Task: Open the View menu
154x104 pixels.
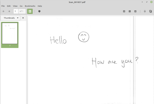Action: coord(15,6)
